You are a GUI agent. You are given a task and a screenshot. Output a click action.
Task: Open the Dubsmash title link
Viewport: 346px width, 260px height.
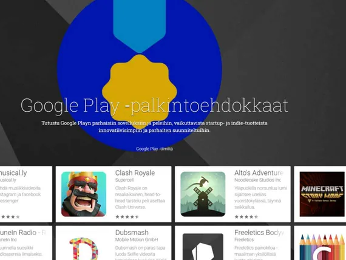click(x=132, y=233)
